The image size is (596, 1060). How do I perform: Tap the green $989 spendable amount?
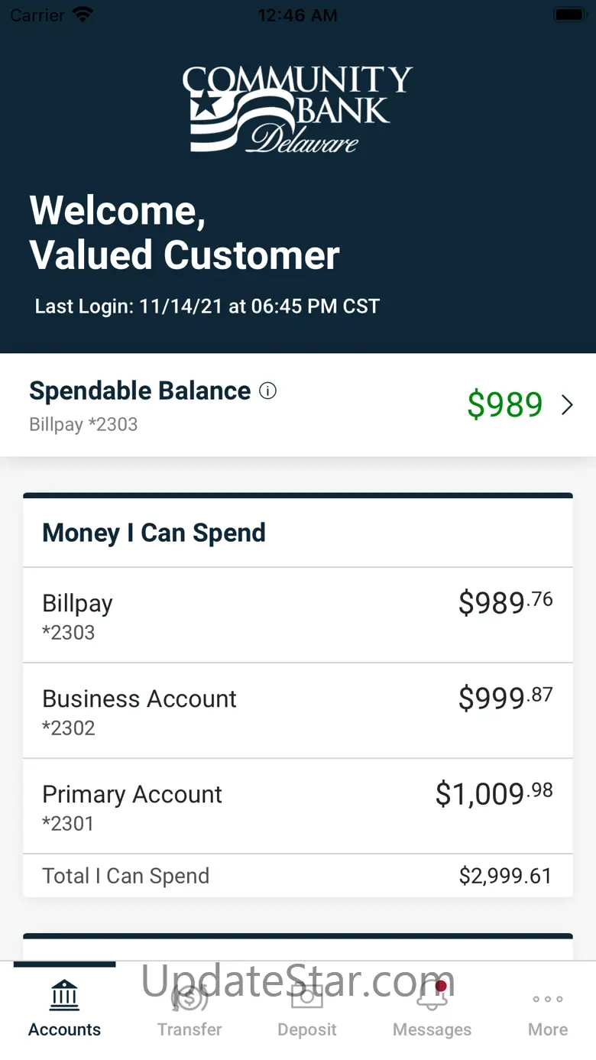504,405
